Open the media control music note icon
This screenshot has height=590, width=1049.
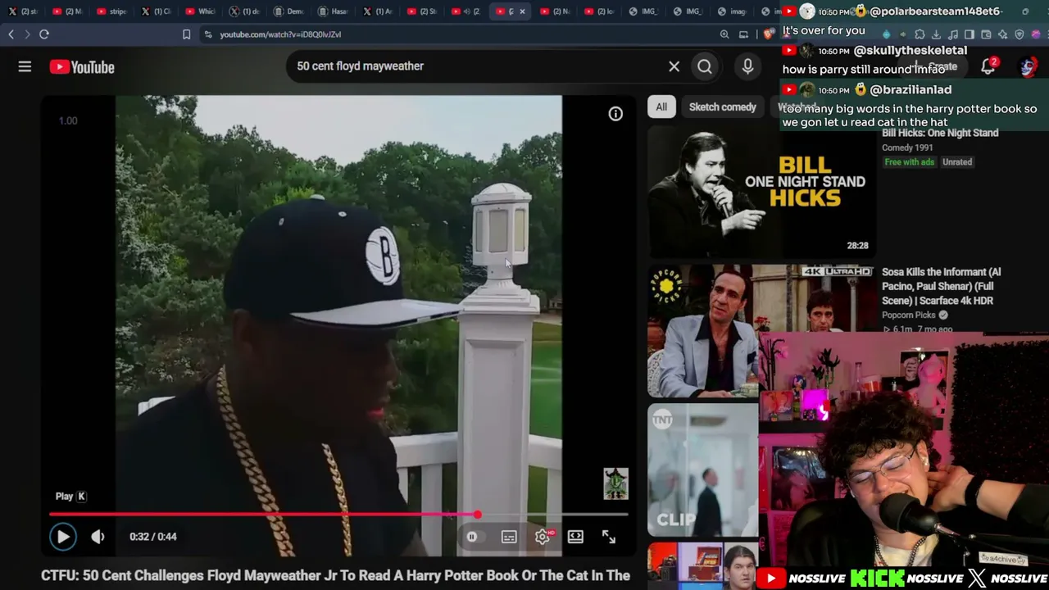pyautogui.click(x=953, y=34)
